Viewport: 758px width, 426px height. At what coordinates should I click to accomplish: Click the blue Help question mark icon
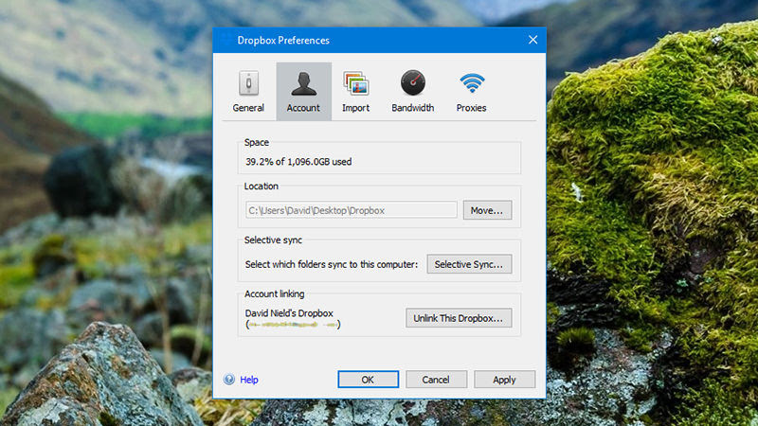click(x=229, y=380)
